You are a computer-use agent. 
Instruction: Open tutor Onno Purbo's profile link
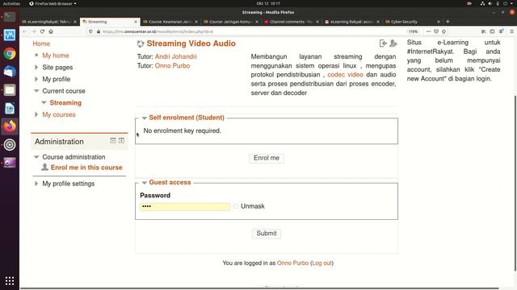point(172,66)
